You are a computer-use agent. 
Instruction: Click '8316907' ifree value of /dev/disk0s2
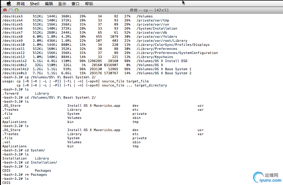[x=111, y=65]
